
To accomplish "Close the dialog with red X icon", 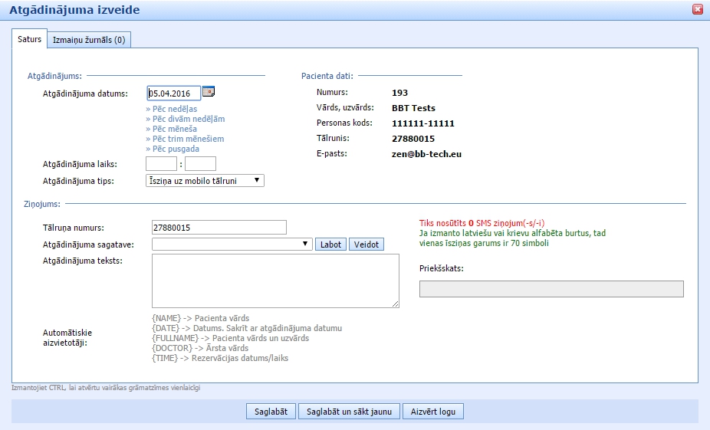I will pyautogui.click(x=697, y=10).
